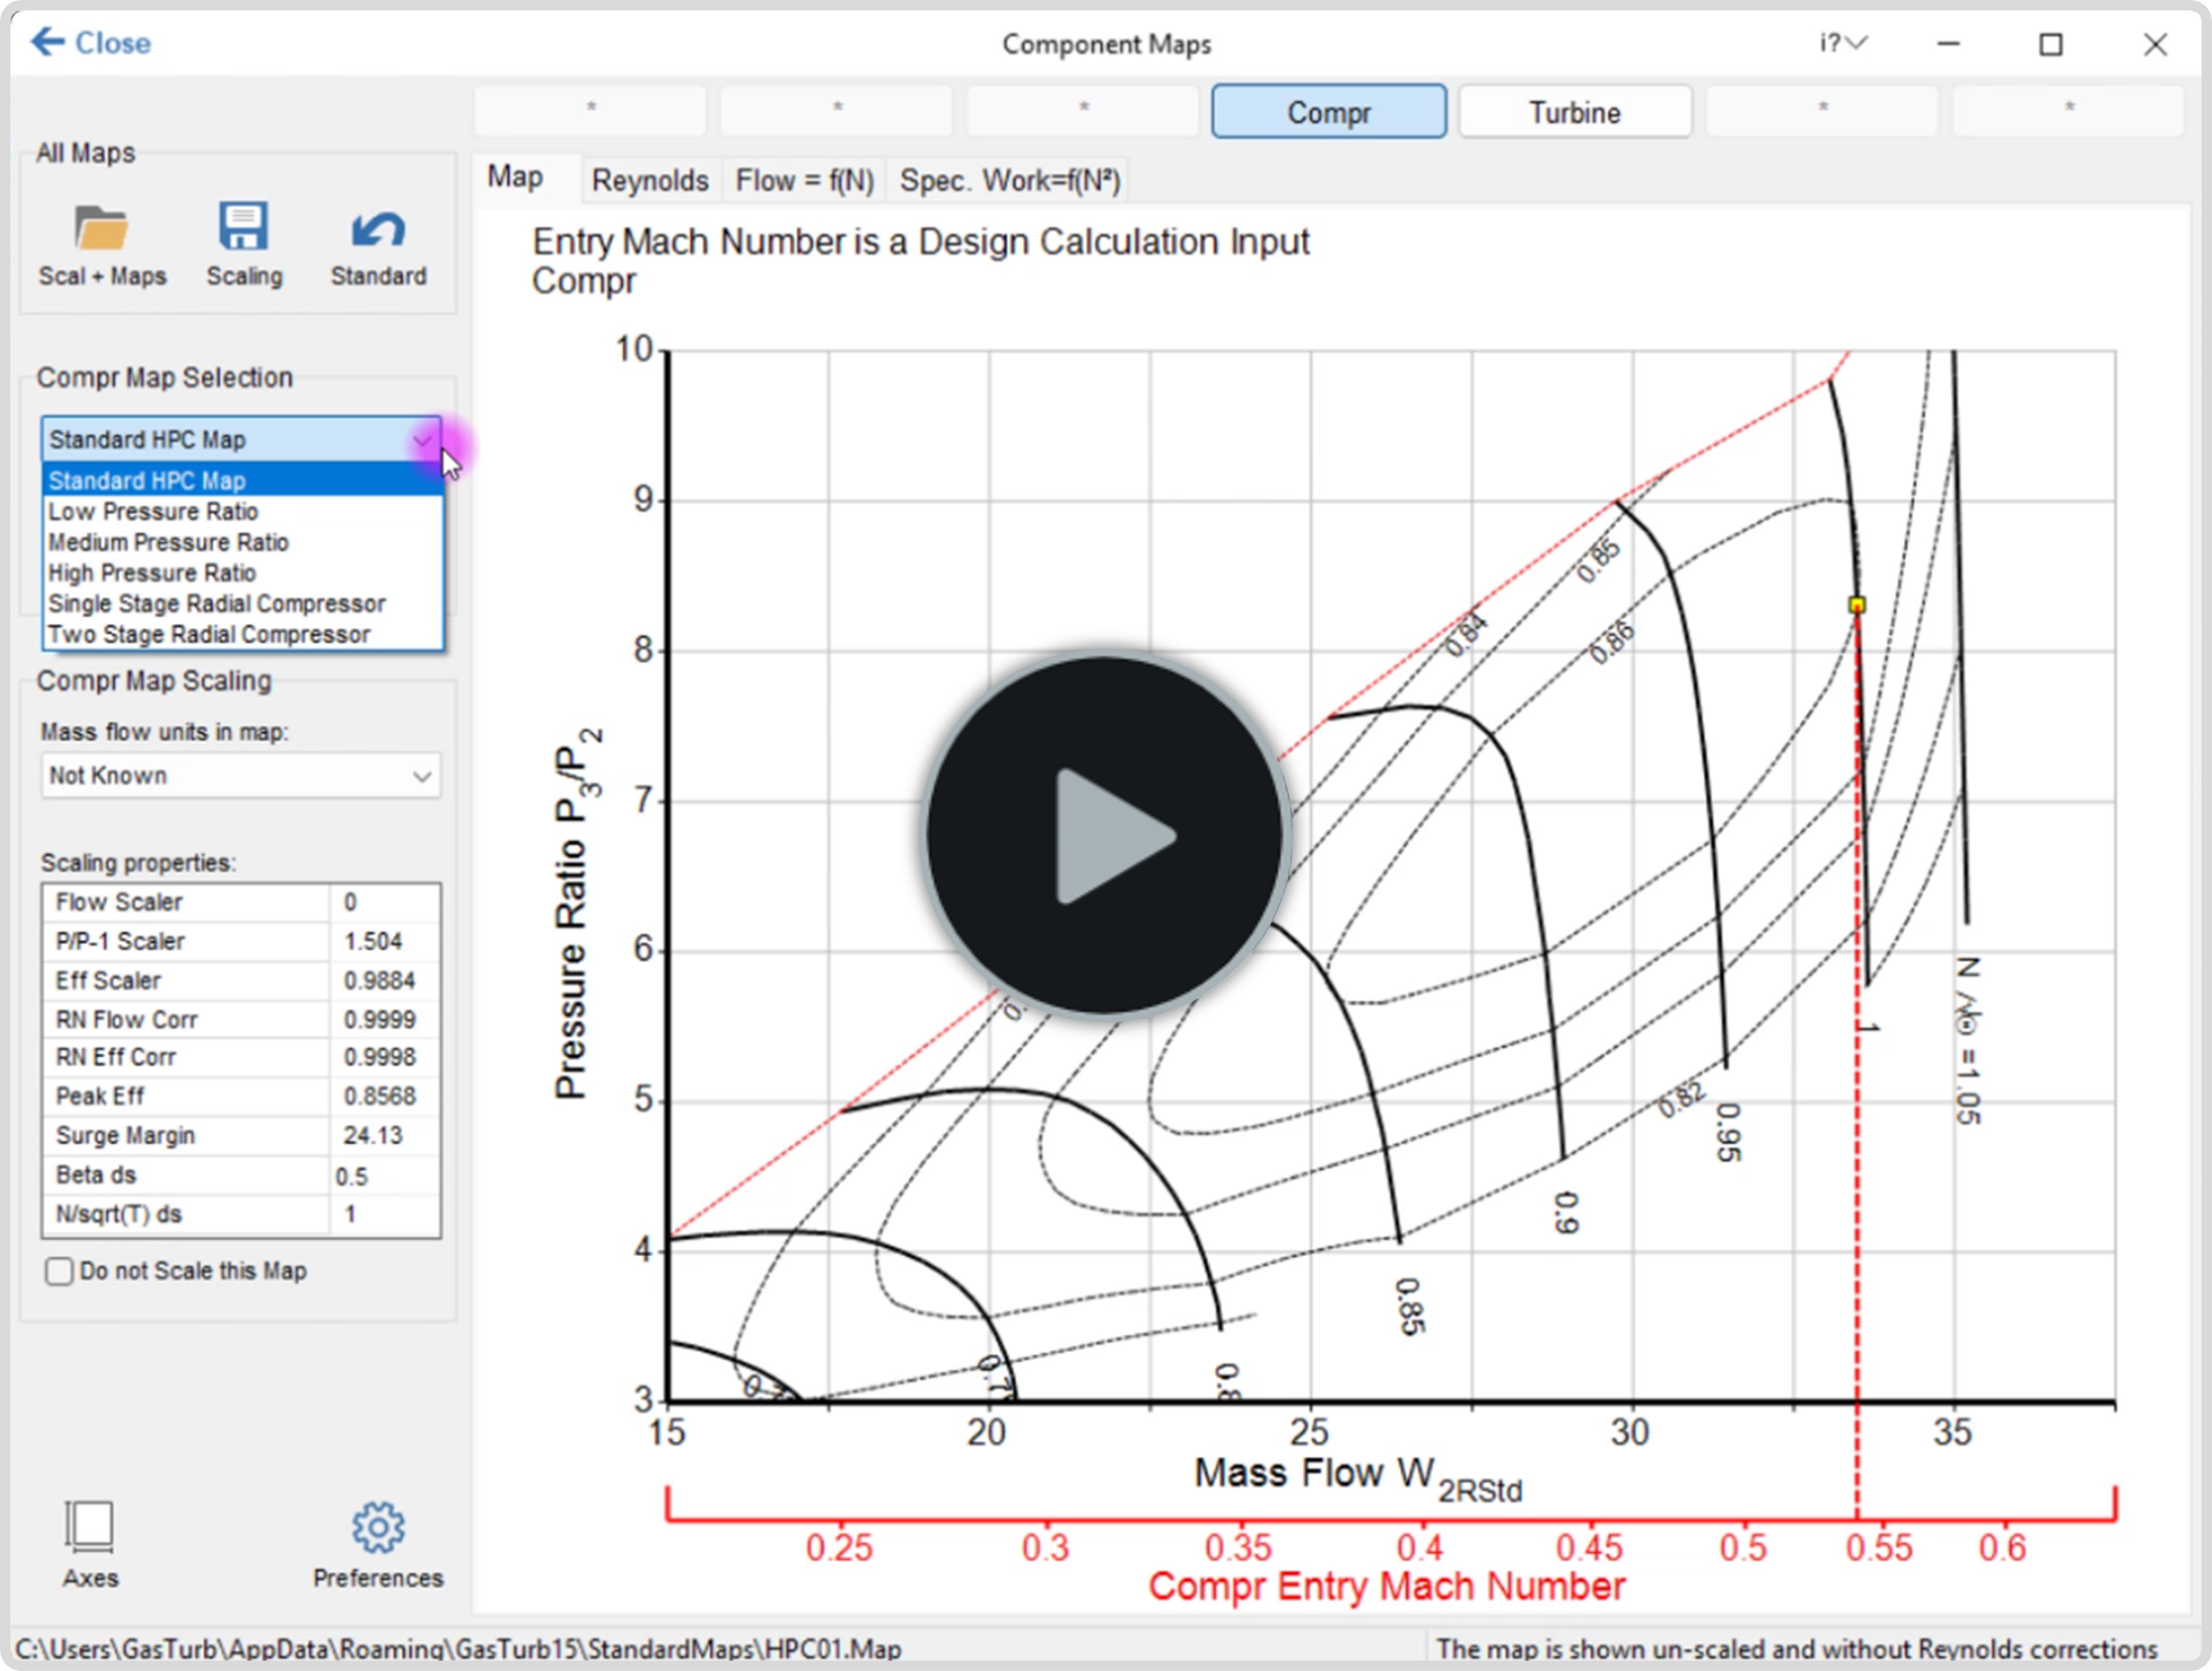Viewport: 2212px width, 1671px height.
Task: Click RN Eff Corr value 0.9998
Action: pos(384,1058)
